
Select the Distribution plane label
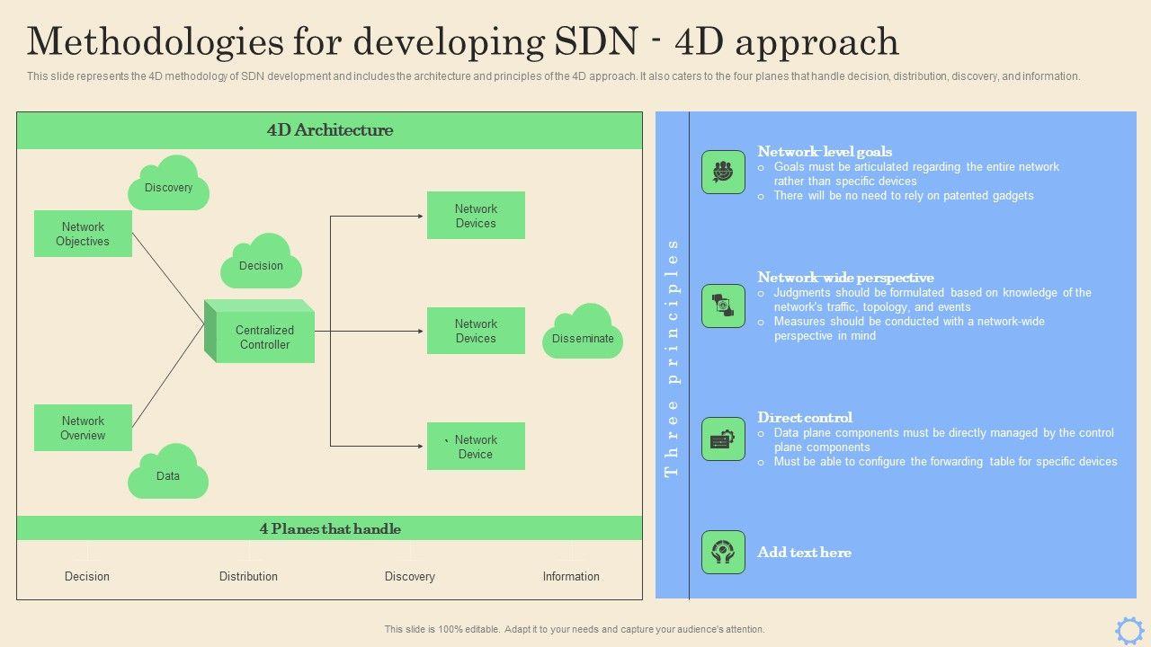pyautogui.click(x=248, y=576)
